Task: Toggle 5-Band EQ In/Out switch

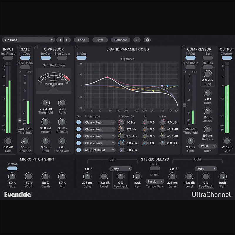Action: (81, 58)
